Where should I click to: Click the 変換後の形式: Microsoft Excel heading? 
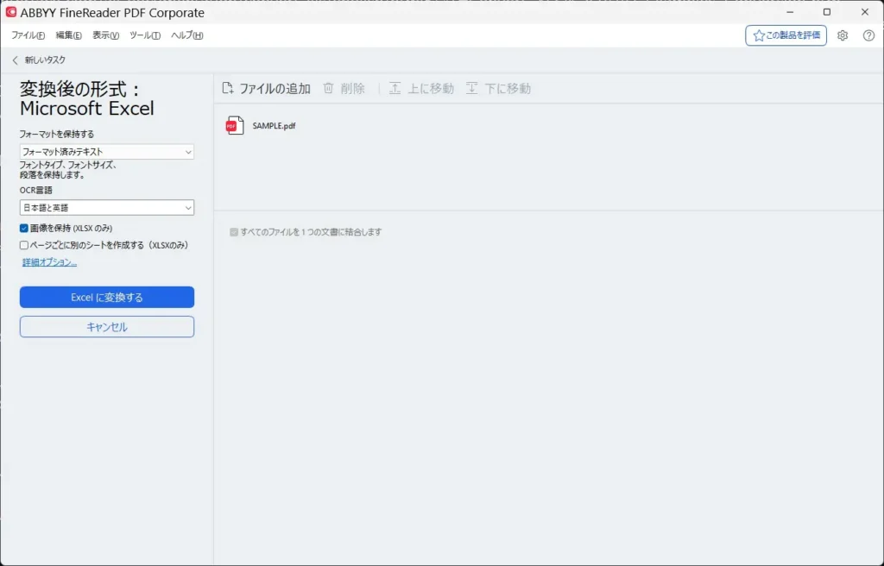coord(87,98)
